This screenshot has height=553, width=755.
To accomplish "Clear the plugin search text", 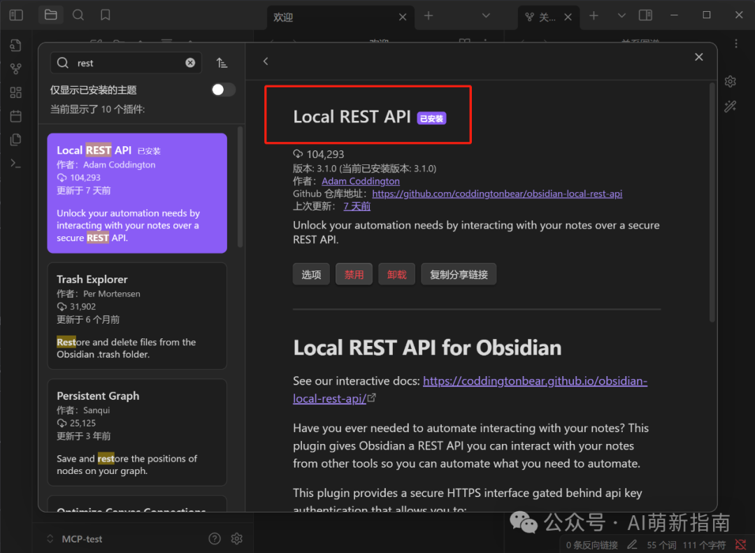I will click(190, 63).
